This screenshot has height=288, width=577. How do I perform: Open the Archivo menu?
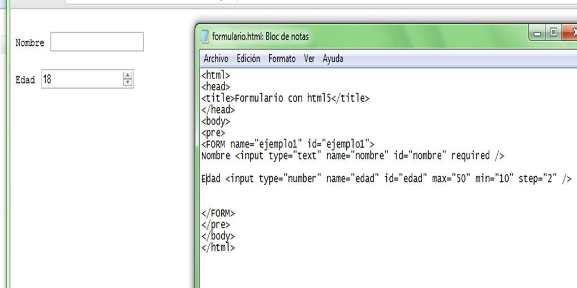pyautogui.click(x=216, y=59)
